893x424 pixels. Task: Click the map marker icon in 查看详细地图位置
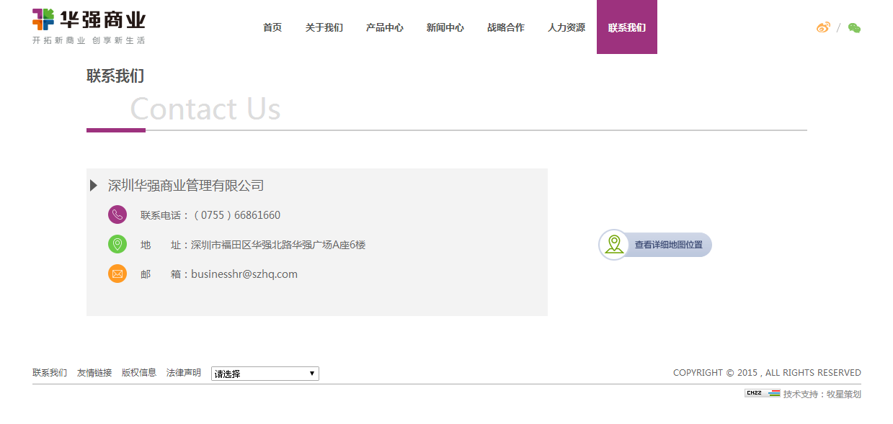613,245
